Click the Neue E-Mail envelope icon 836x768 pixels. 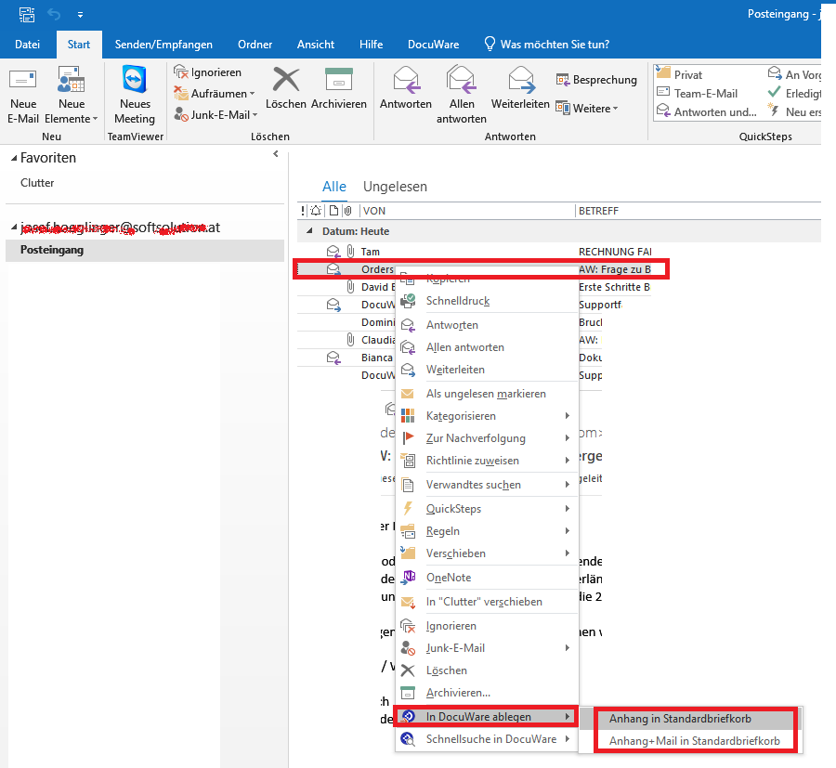click(x=23, y=80)
